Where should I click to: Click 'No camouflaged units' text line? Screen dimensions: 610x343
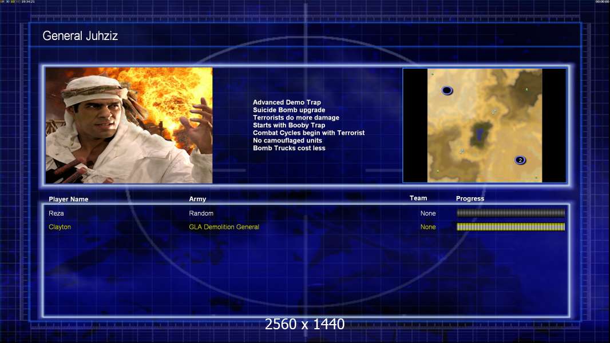pos(287,140)
